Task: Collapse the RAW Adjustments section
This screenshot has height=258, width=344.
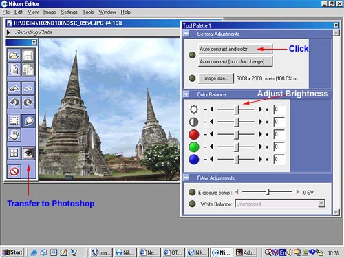Action: (x=186, y=178)
